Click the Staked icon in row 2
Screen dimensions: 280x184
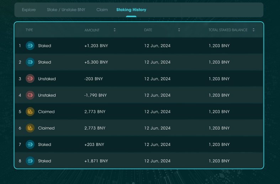click(x=30, y=62)
